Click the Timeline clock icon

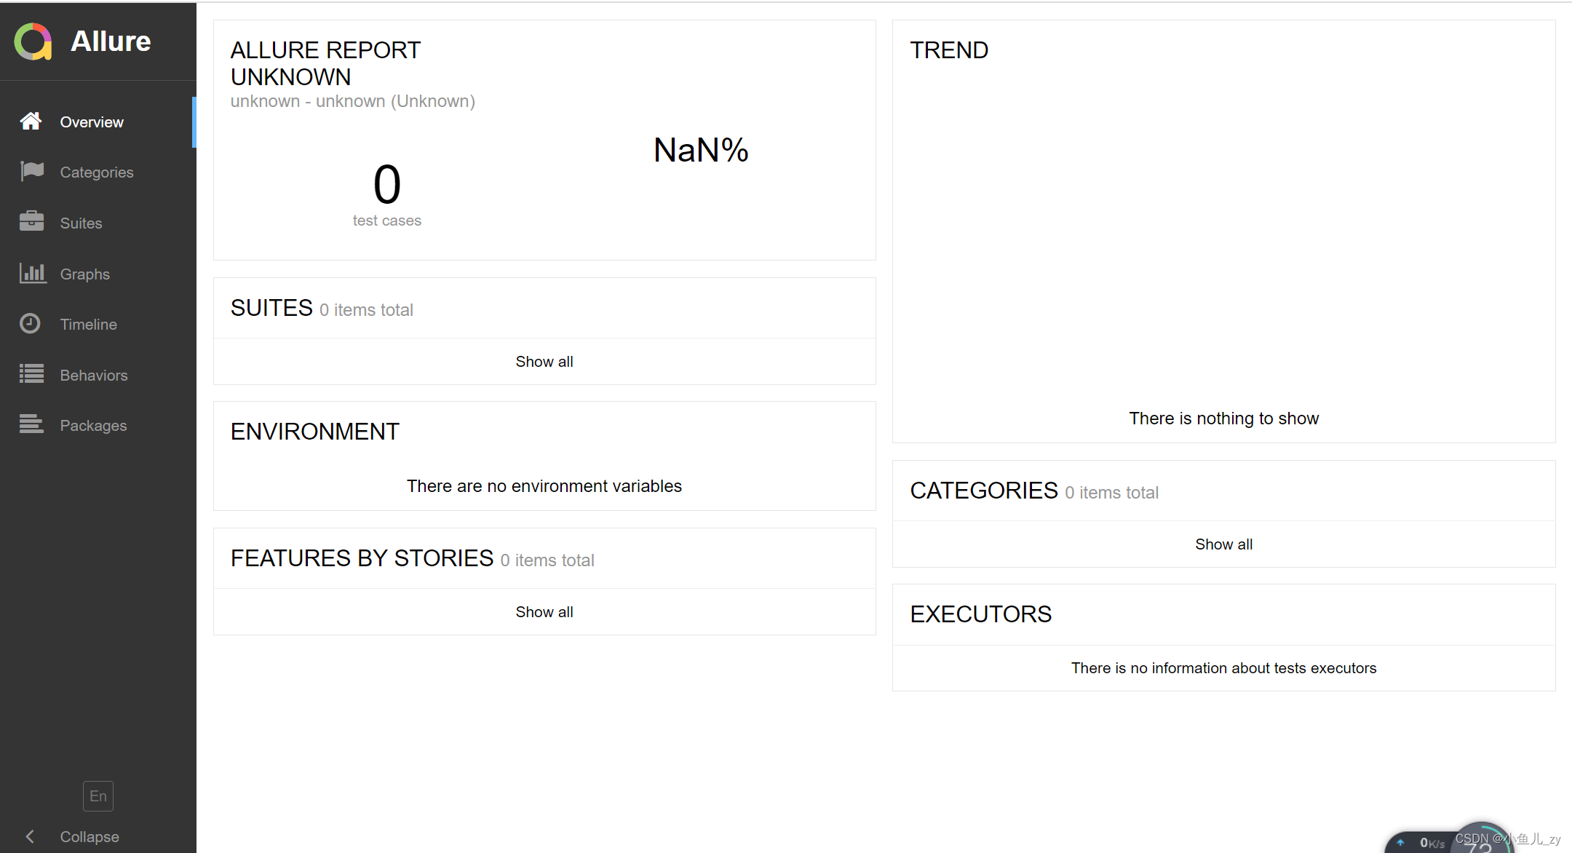coord(30,323)
